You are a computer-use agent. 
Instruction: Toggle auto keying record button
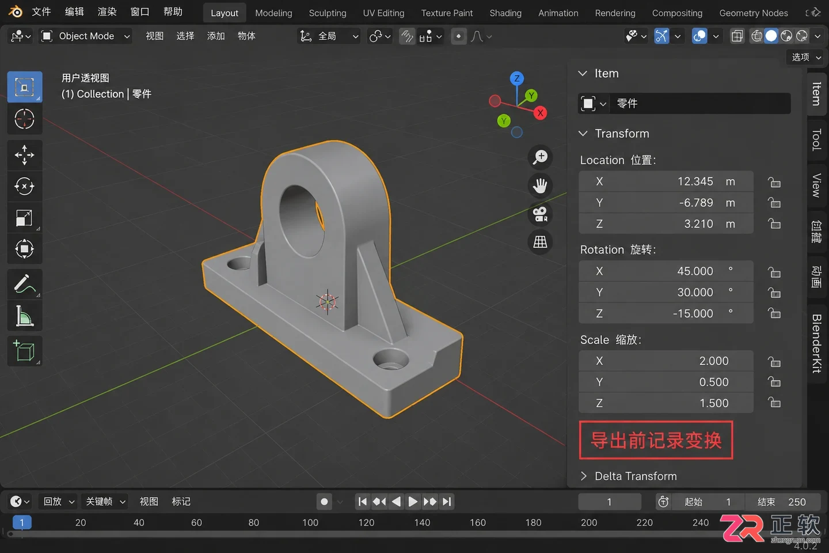[x=324, y=502]
